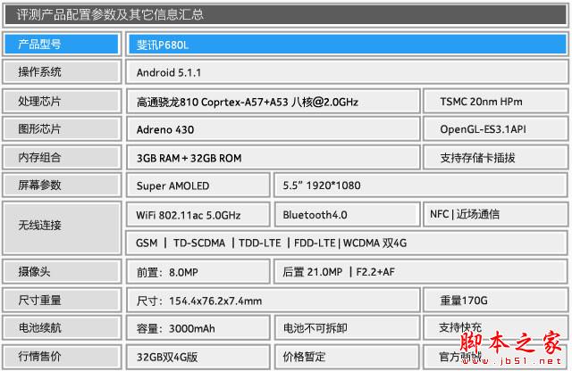Select the 内存组合 row label
Screen dimensions: 572x371
62,157
